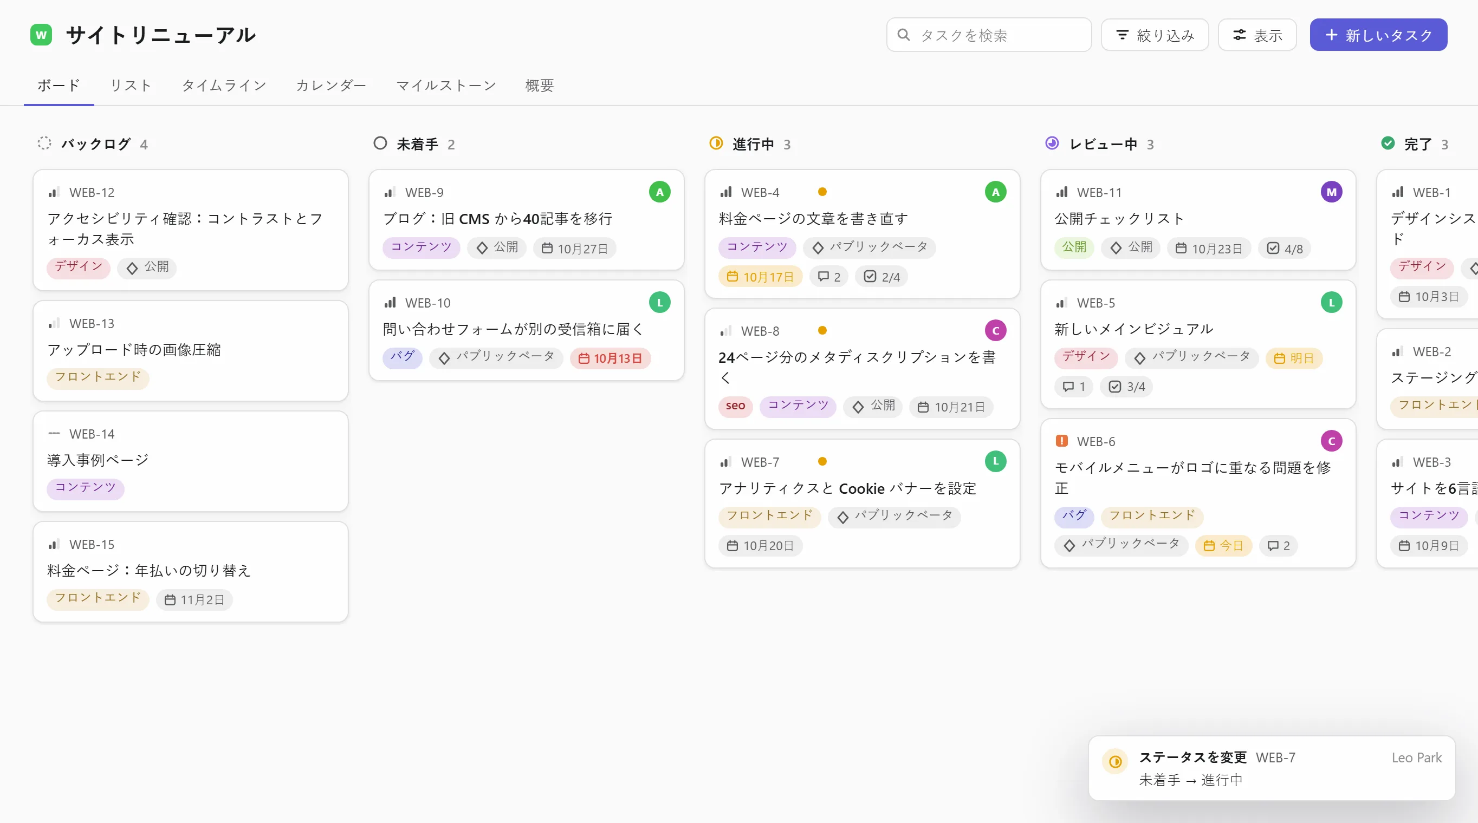Image resolution: width=1478 pixels, height=823 pixels.
Task: Click avatar A on WEB-9 card
Action: coord(659,192)
